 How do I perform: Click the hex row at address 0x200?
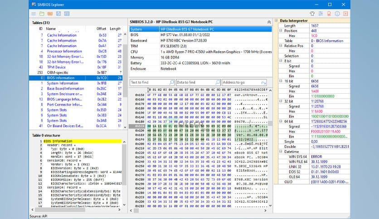tap(199, 144)
